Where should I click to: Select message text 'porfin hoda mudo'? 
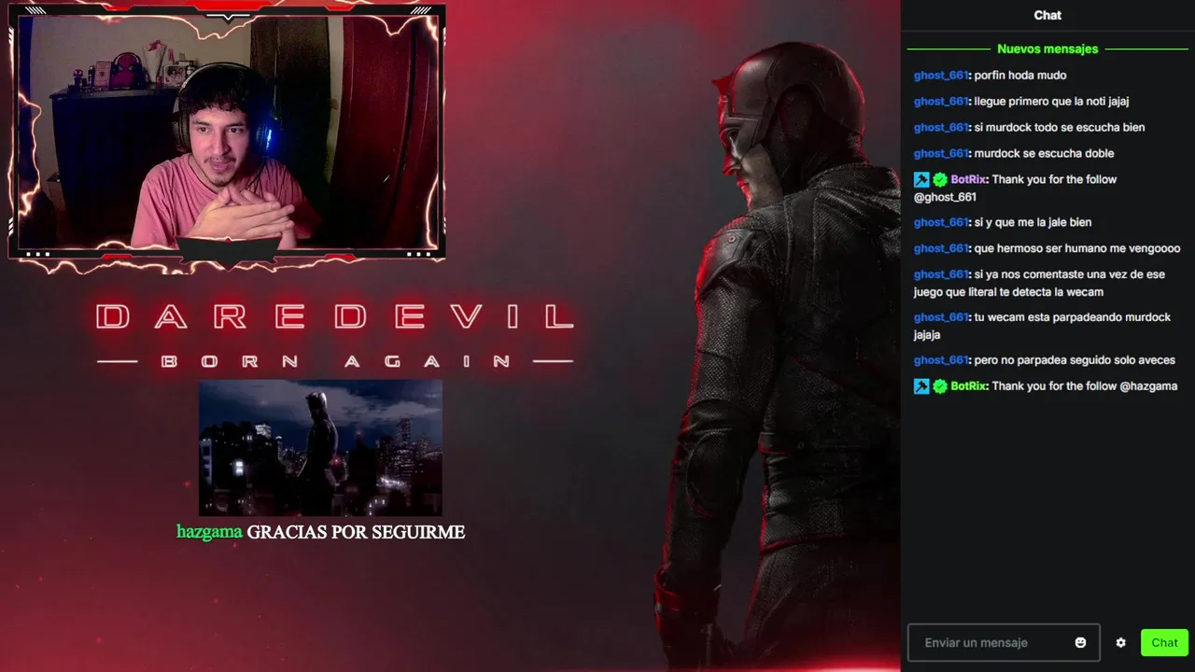[x=1019, y=75]
